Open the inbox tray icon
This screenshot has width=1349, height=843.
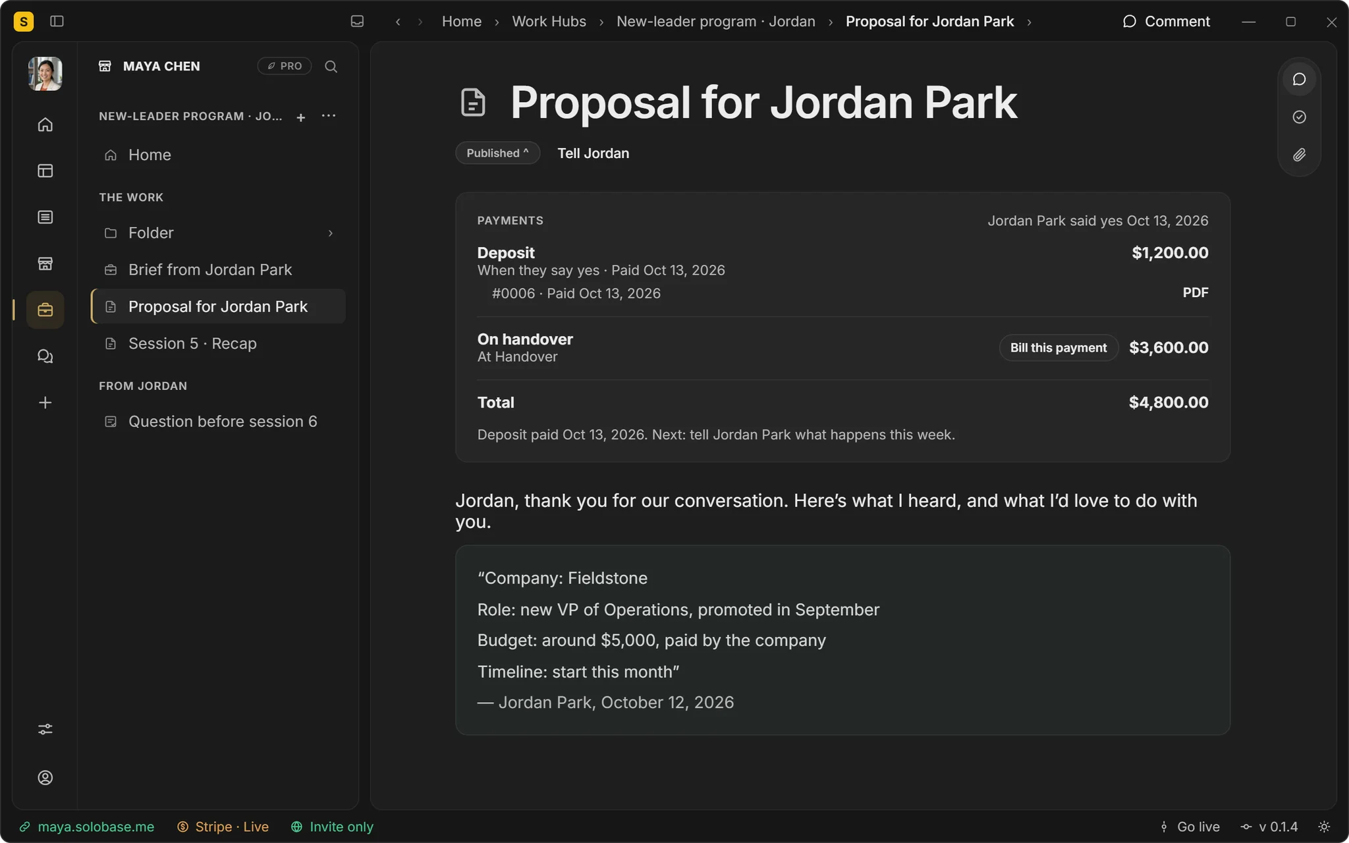point(357,21)
